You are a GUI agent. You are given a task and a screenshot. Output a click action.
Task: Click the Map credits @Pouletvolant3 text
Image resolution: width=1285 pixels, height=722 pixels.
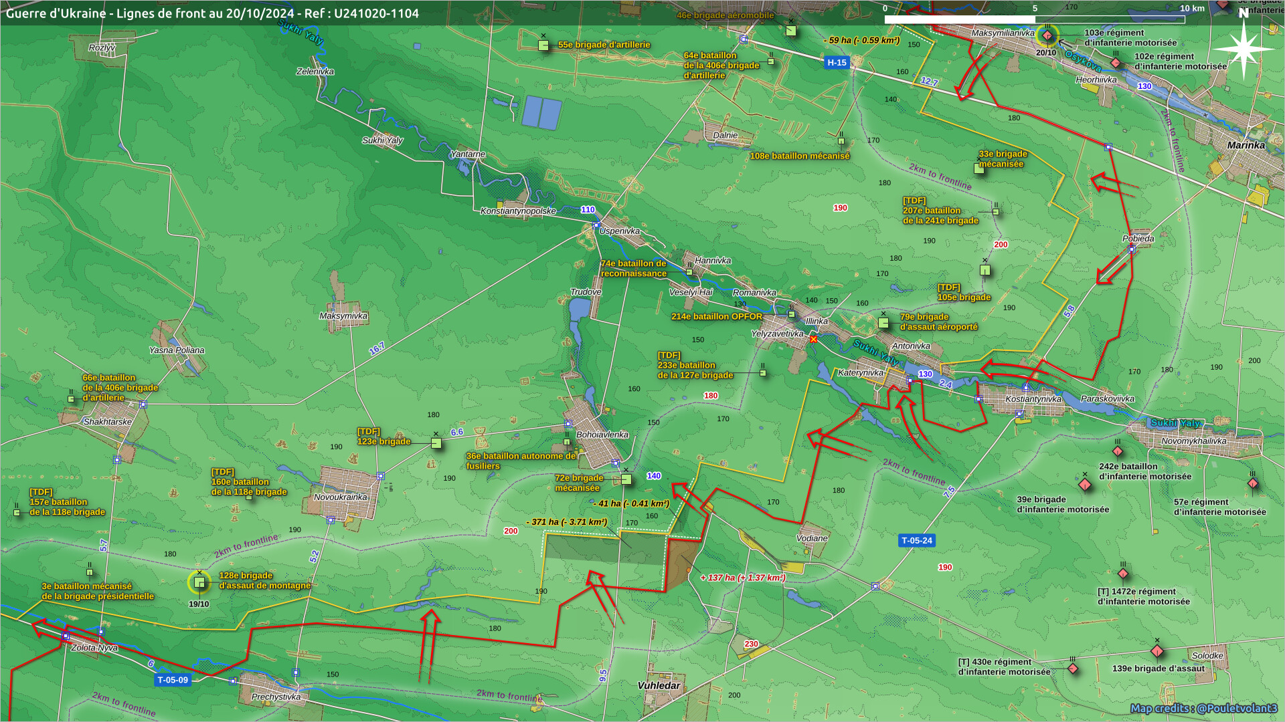click(x=1203, y=708)
